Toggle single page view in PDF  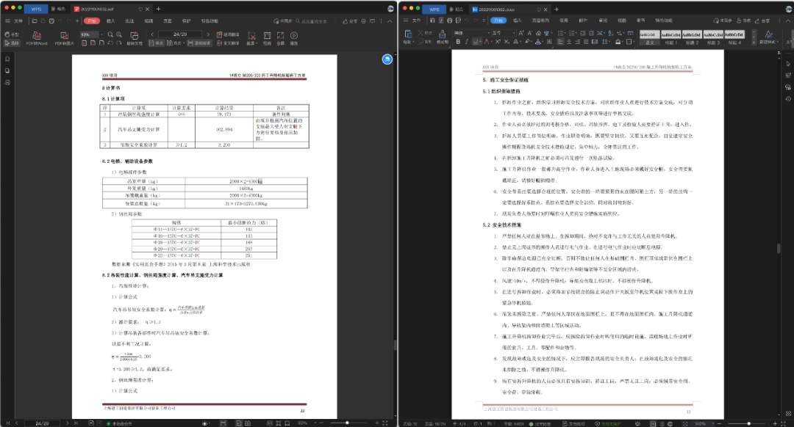(158, 43)
